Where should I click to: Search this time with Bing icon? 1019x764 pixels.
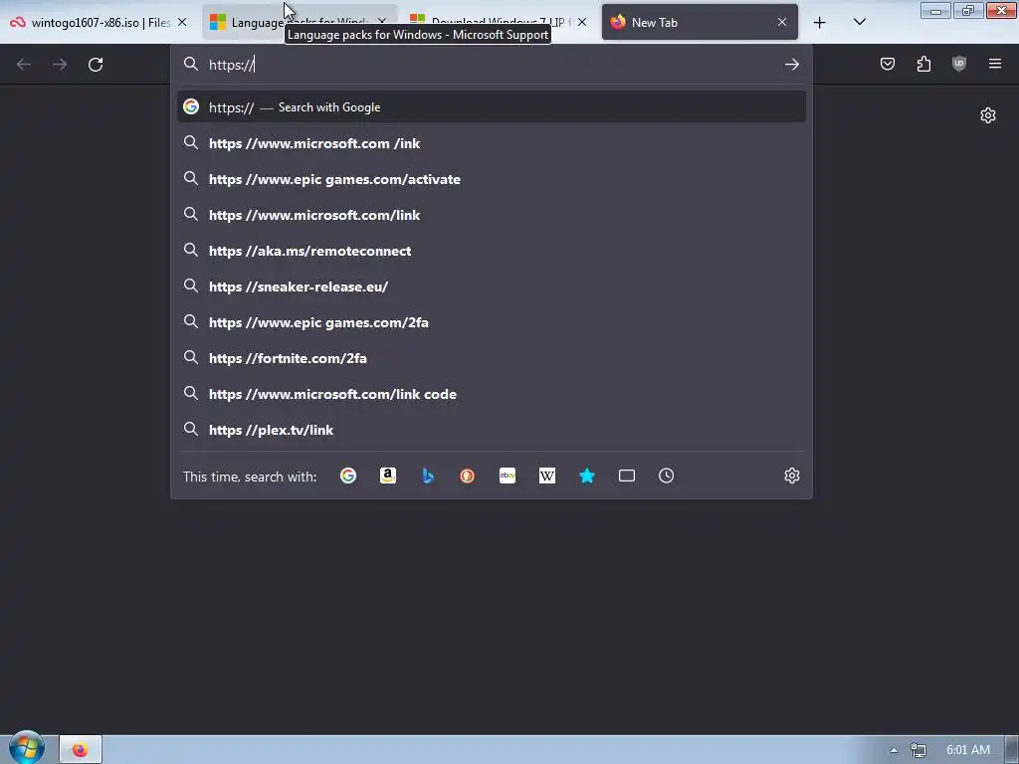[x=428, y=477]
